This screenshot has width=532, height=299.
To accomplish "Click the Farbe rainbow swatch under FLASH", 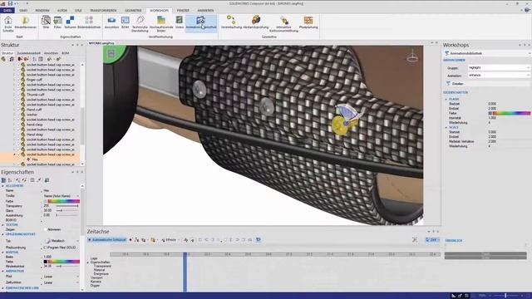I will pyautogui.click(x=511, y=113).
